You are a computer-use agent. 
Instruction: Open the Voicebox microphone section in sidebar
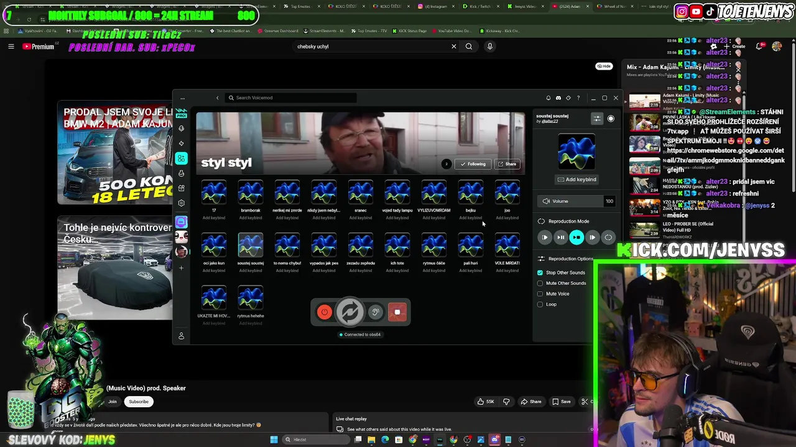(x=181, y=129)
